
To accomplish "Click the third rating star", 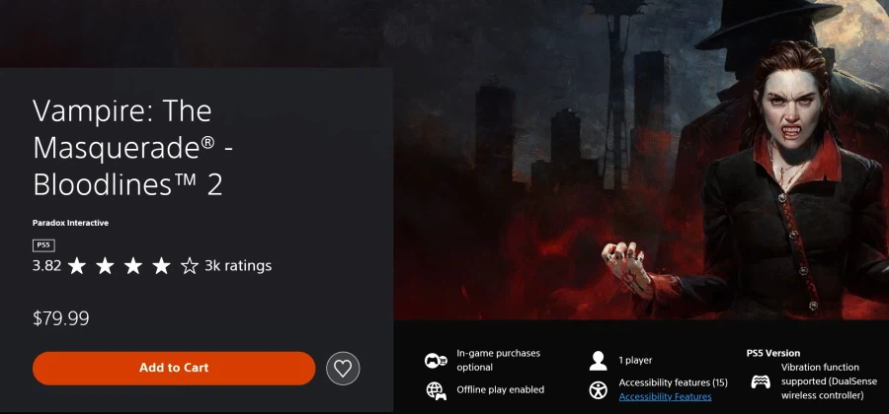I will (x=133, y=266).
